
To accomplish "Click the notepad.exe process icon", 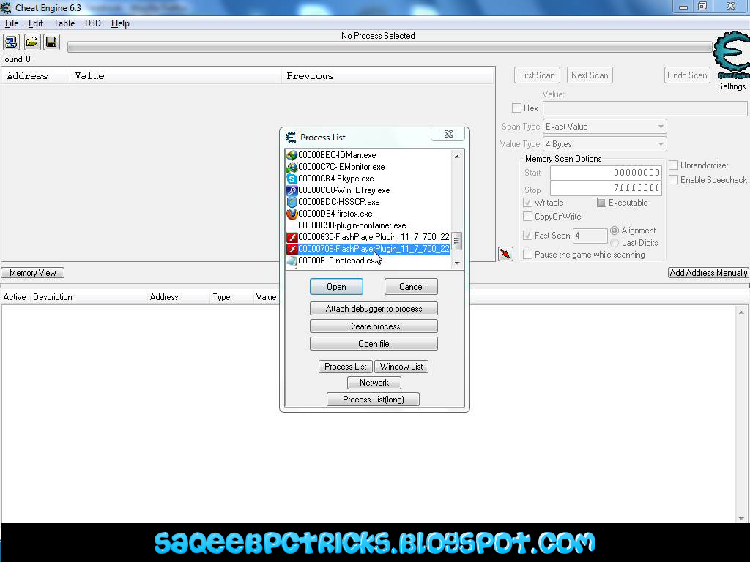I will tap(292, 261).
